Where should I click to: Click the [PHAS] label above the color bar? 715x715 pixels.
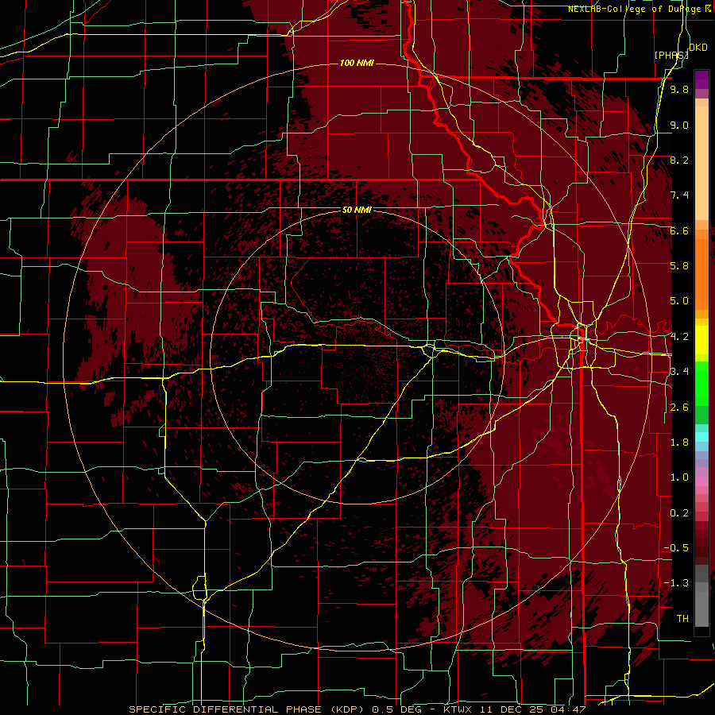click(671, 55)
